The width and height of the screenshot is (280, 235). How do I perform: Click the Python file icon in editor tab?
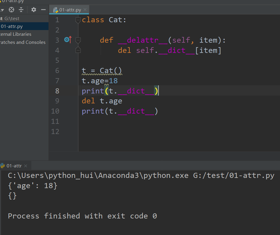click(56, 10)
